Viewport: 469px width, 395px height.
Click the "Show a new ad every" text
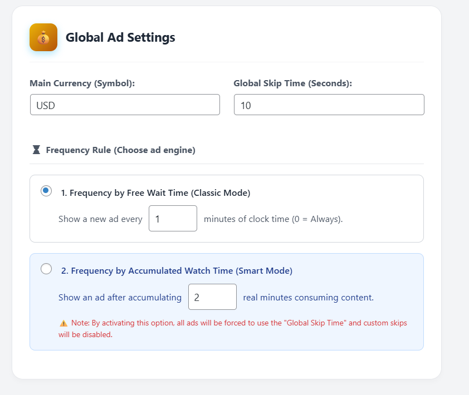(x=100, y=219)
